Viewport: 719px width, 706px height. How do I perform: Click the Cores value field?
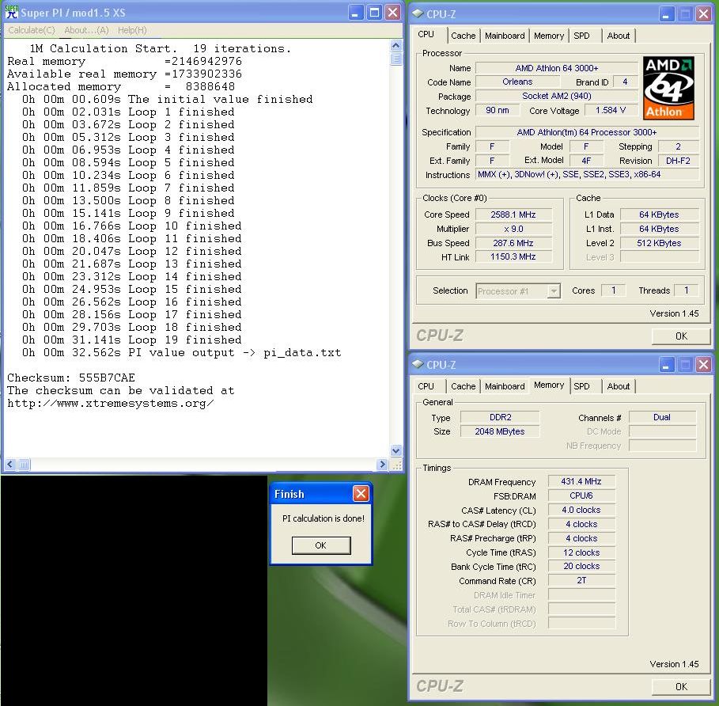613,290
